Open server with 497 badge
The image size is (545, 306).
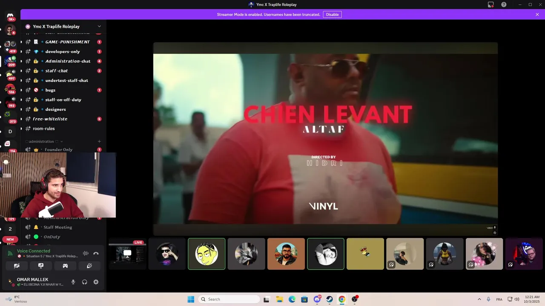(10, 75)
